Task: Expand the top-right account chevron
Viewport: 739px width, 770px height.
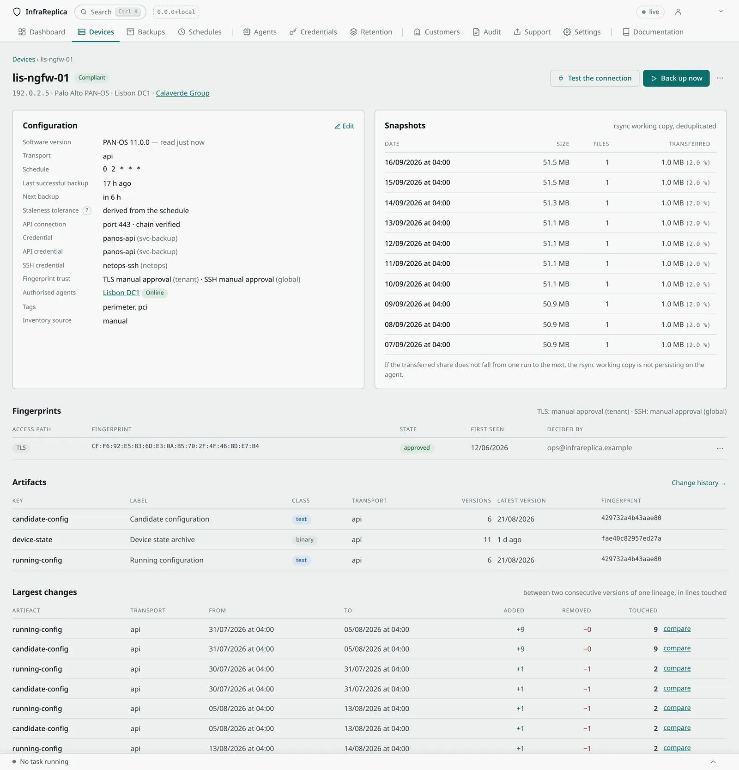Action: click(x=721, y=12)
